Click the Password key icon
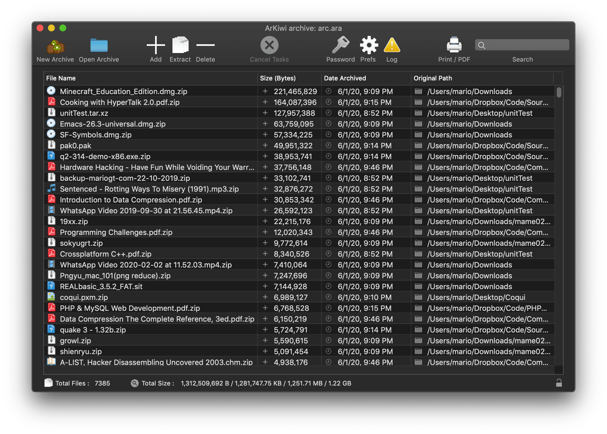 click(x=340, y=45)
